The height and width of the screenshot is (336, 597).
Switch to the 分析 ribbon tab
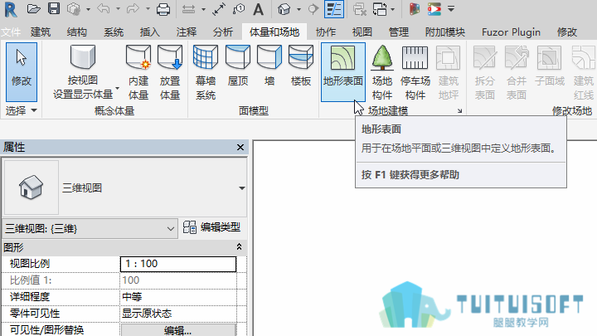tap(223, 32)
